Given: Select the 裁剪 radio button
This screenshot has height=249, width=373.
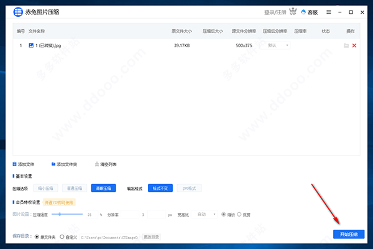Looking at the screenshot, I should click(239, 214).
